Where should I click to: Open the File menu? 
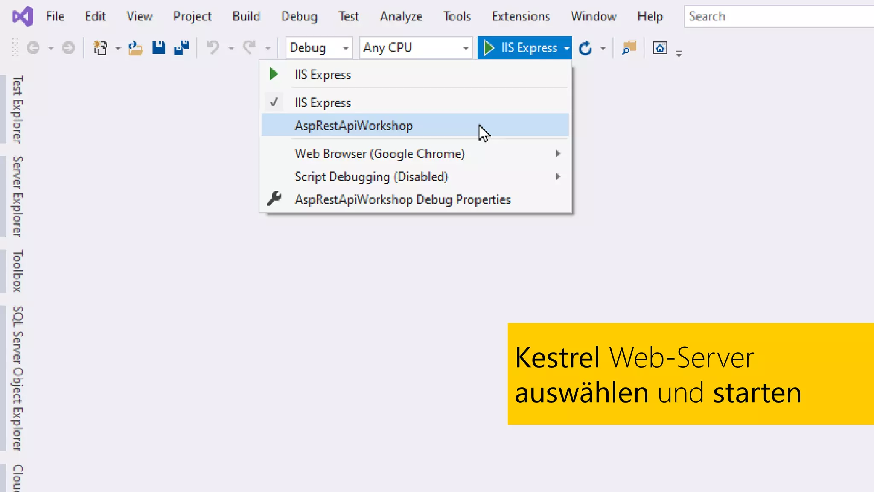[55, 17]
